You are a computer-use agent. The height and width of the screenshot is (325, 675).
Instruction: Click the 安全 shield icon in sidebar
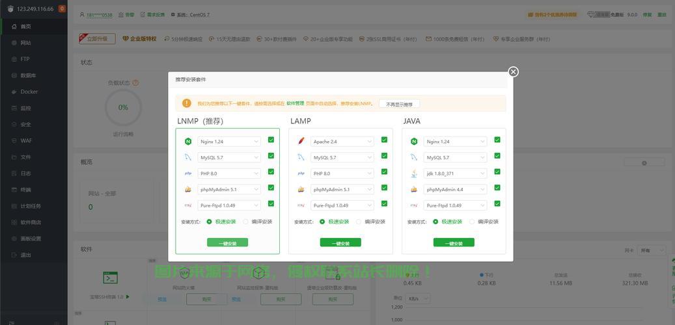(14, 125)
